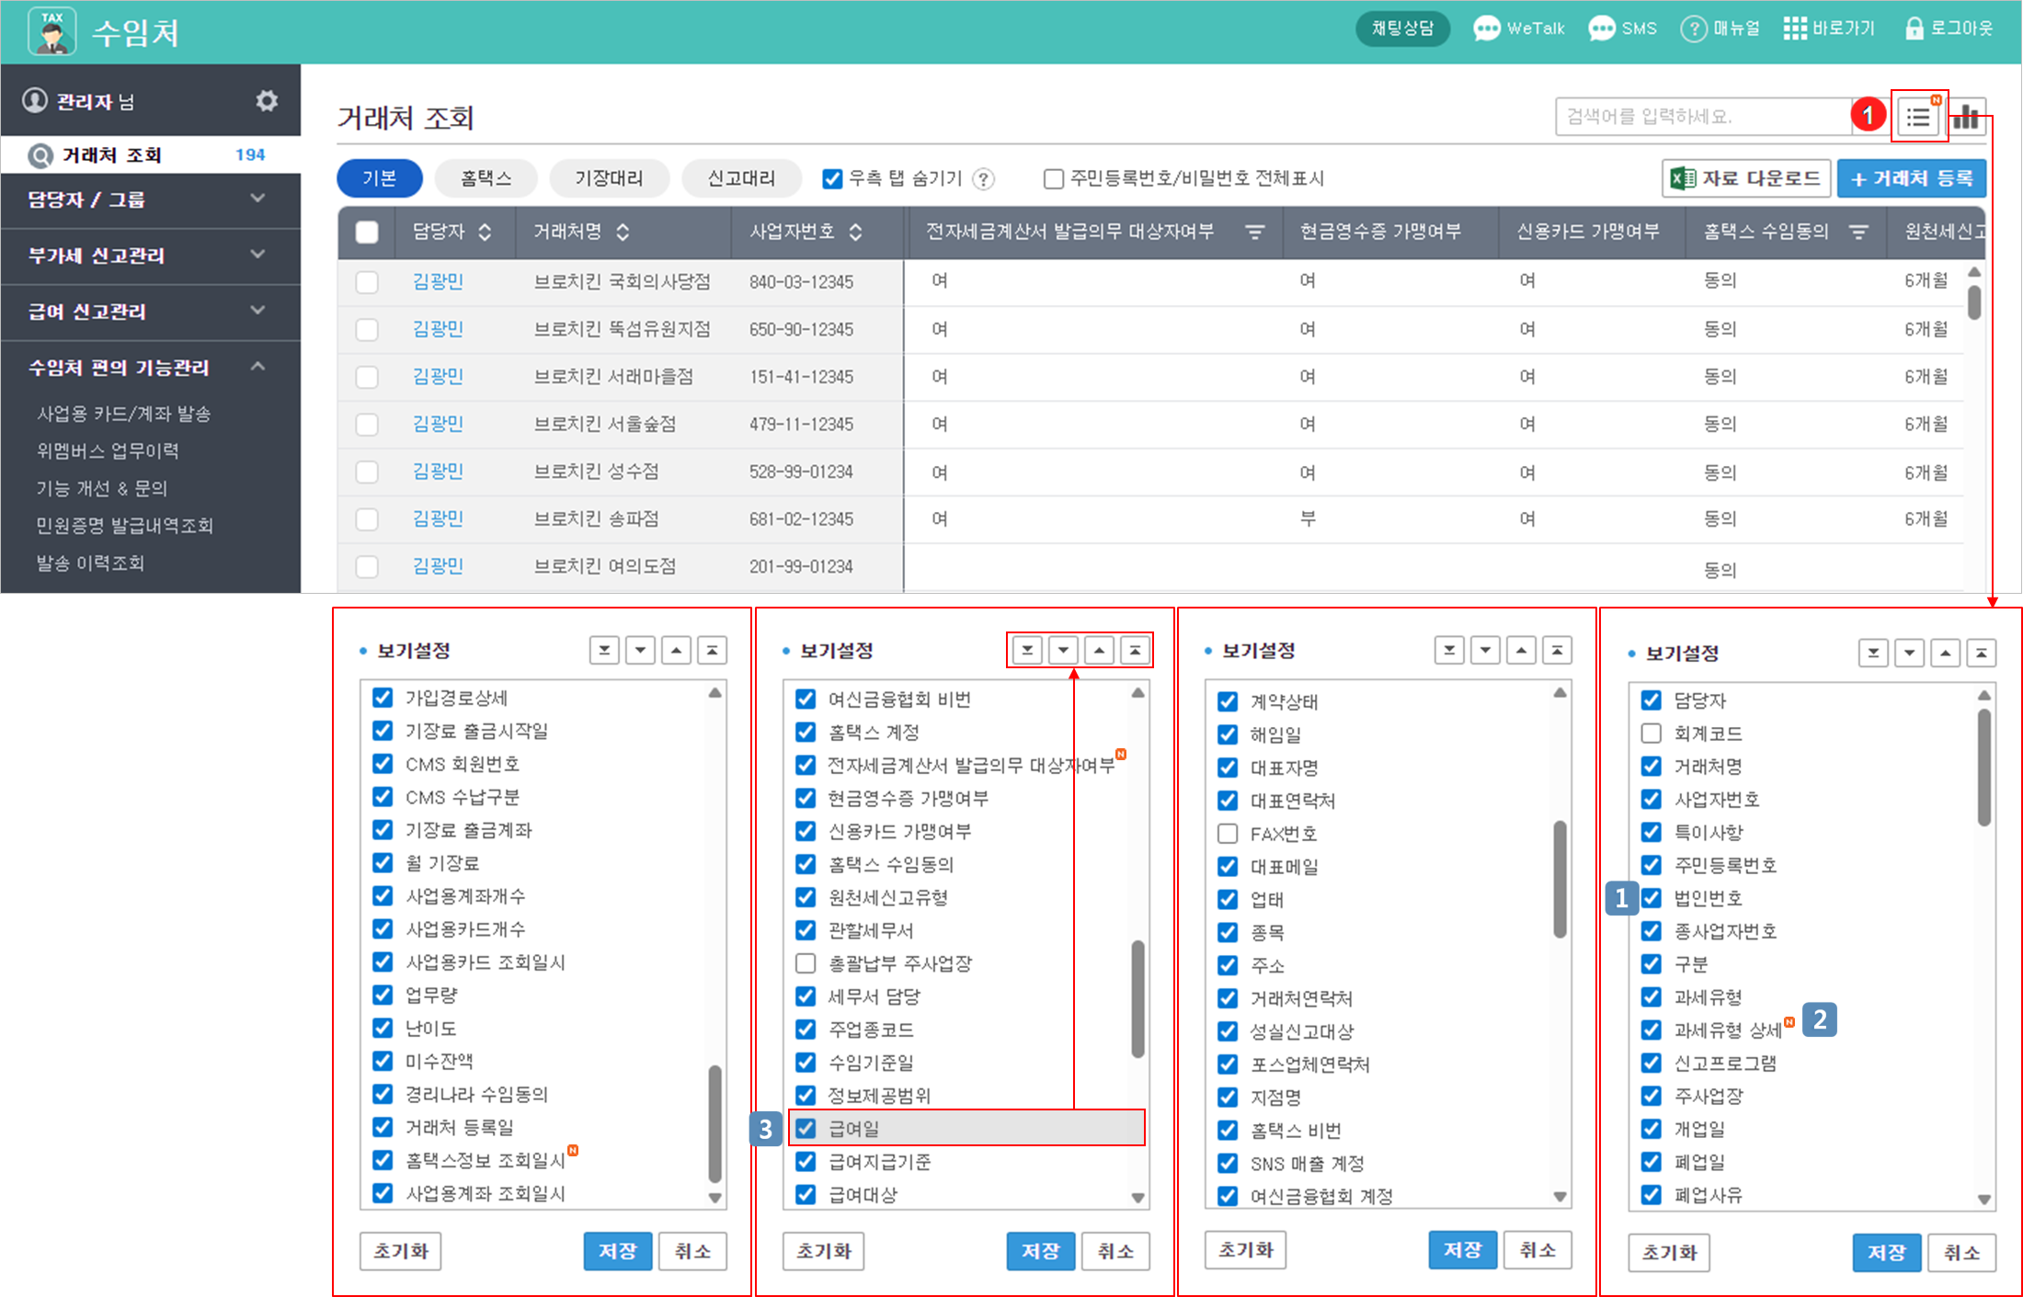Click help icon next to 우측 탭 숨기기
Viewport: 2023px width, 1297px height.
[984, 178]
